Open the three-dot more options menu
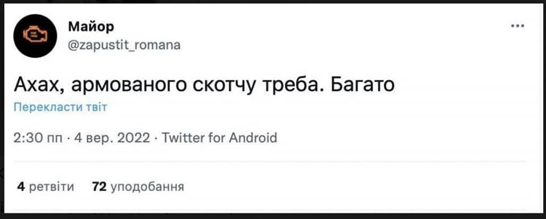This screenshot has height=219, width=546. click(518, 26)
